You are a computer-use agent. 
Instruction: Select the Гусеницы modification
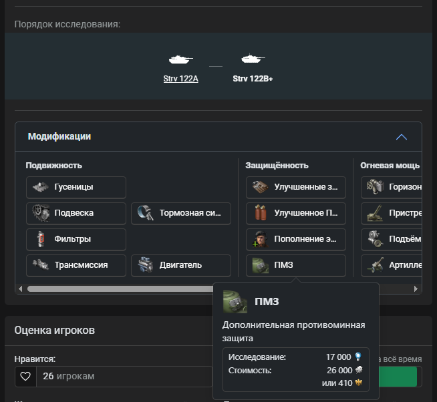(x=76, y=187)
